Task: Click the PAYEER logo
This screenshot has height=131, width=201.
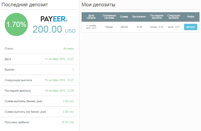Action: tap(54, 19)
